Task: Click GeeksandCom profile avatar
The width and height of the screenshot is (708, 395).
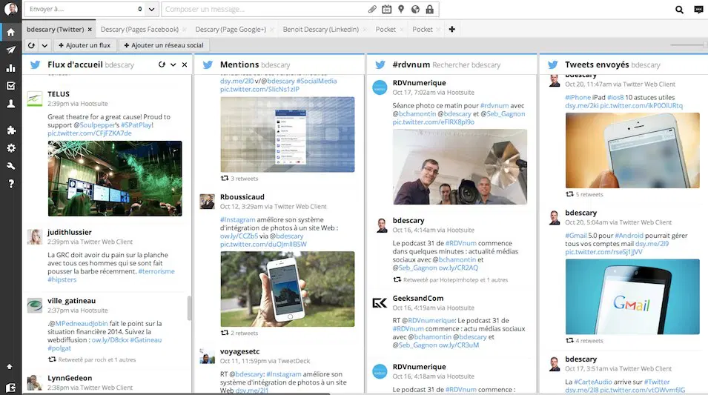Action: click(x=380, y=302)
